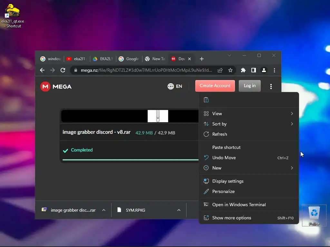Open Chrome profile avatar menu
This screenshot has height=247, width=330.
[x=264, y=70]
